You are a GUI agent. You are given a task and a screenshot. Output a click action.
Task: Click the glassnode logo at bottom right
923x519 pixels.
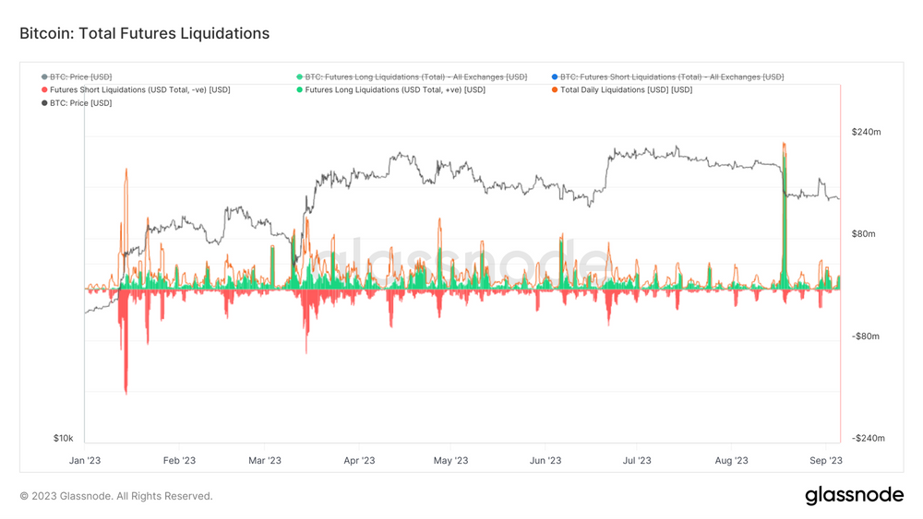click(x=854, y=495)
